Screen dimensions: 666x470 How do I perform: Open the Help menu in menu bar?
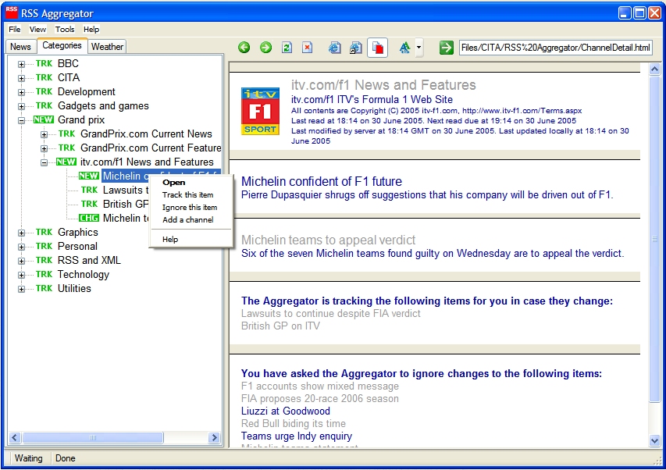click(91, 30)
